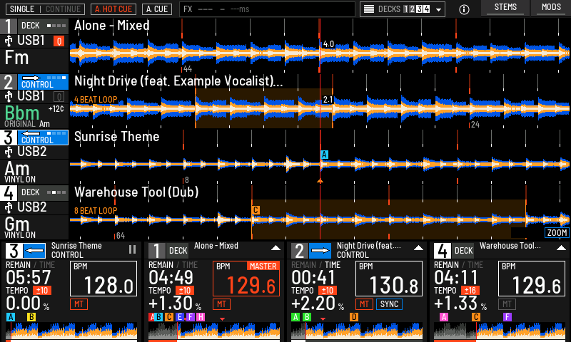Toggle MT on the Night Drive deck

pyautogui.click(x=364, y=304)
